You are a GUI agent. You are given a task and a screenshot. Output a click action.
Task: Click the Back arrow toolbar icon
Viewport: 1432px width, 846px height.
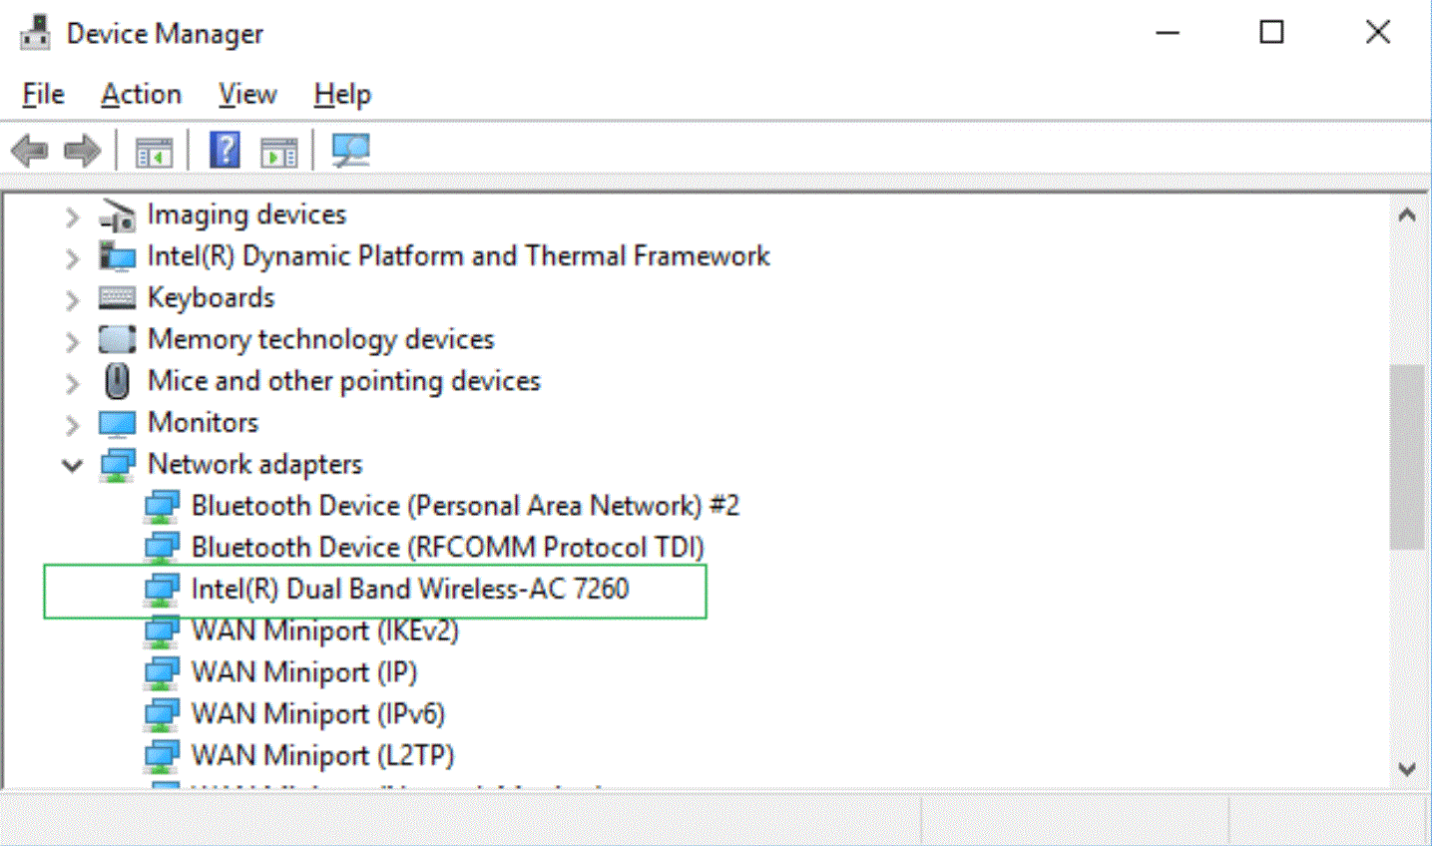coord(30,152)
